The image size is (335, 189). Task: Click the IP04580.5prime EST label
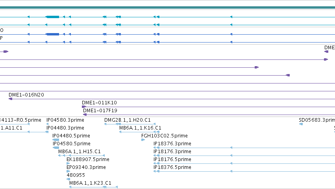pyautogui.click(x=72, y=144)
